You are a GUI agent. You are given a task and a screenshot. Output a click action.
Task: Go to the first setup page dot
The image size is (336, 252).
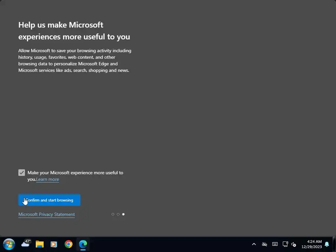point(113,214)
